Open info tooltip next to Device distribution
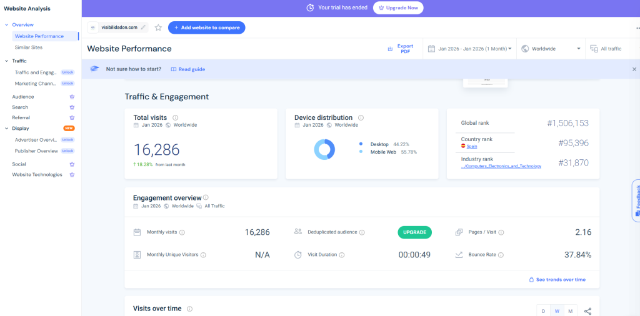 tap(361, 117)
